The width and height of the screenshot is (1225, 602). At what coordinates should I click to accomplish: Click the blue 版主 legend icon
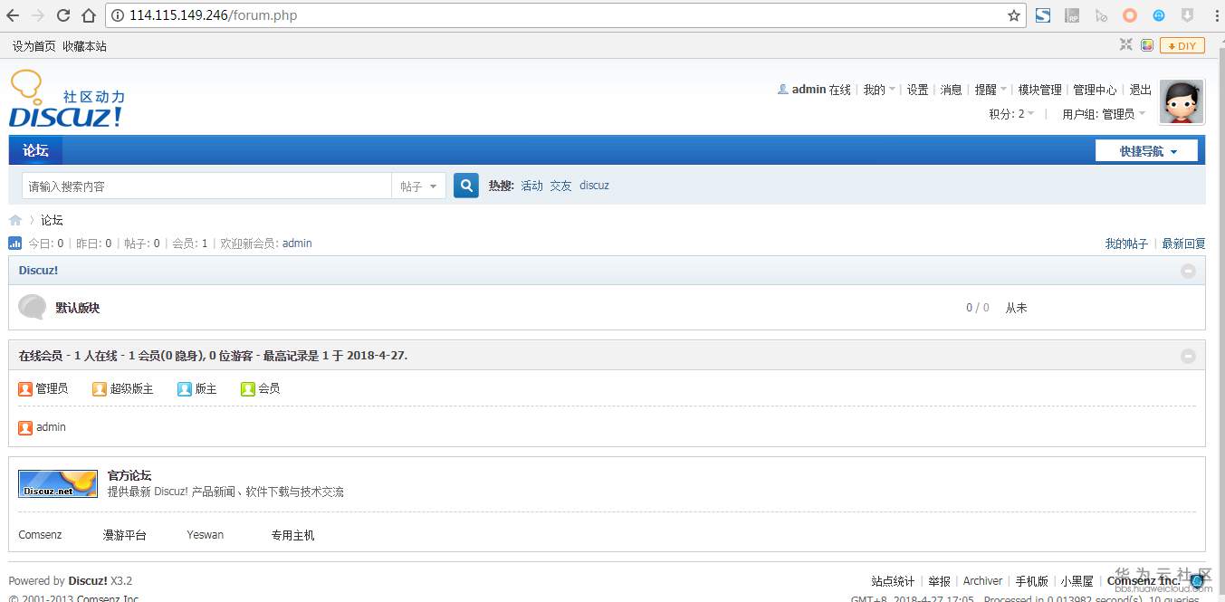[185, 388]
